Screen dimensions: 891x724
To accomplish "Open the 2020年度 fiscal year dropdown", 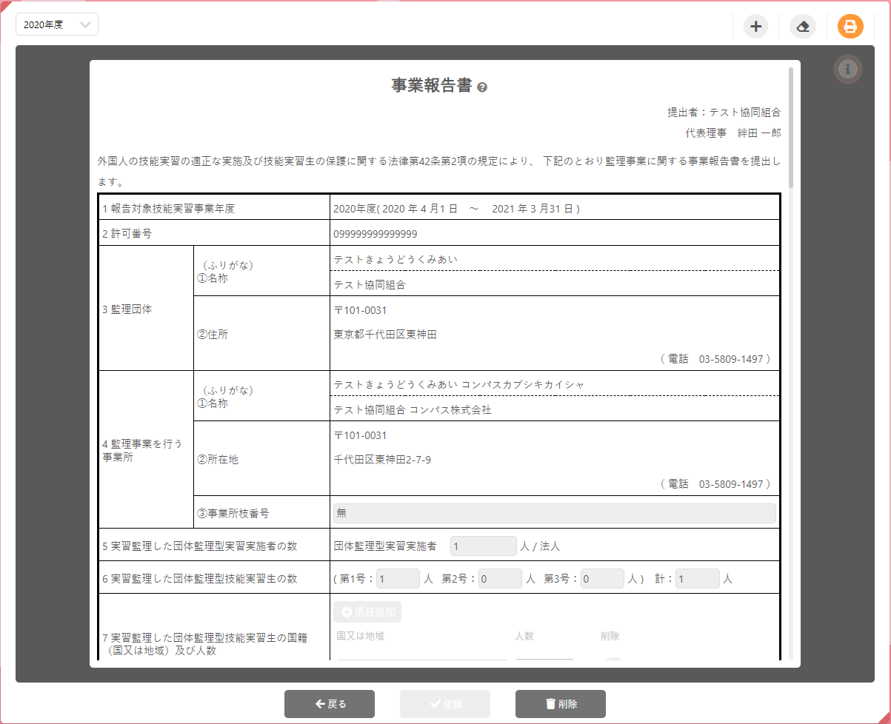I will [x=56, y=24].
